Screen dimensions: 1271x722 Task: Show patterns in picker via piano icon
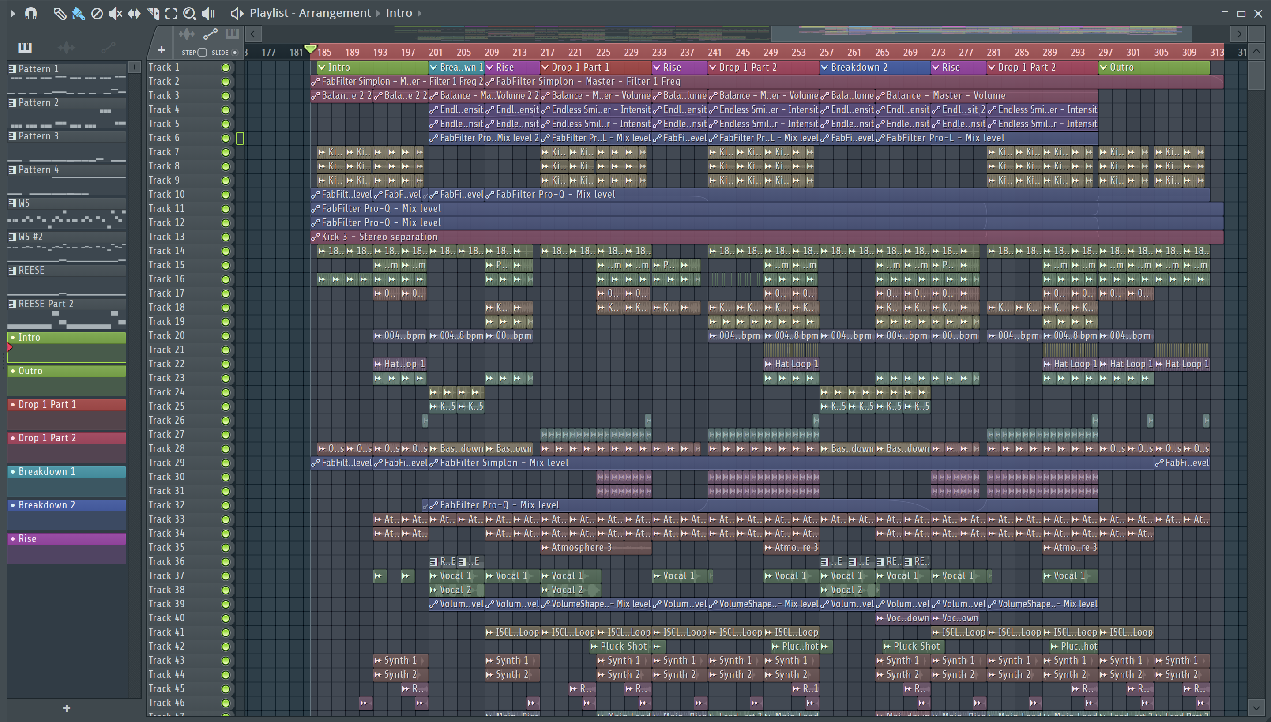pos(25,48)
